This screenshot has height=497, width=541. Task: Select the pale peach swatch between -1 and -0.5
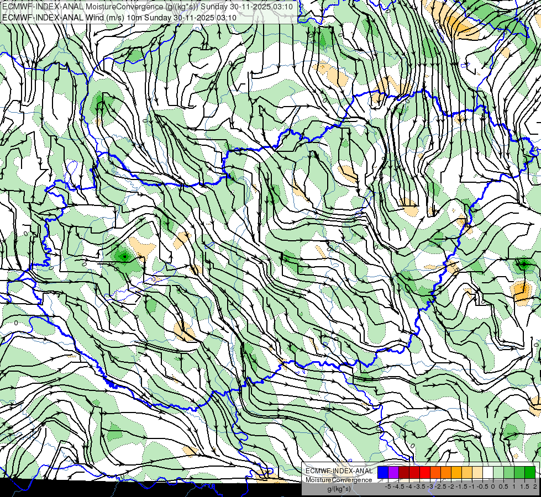[477, 472]
